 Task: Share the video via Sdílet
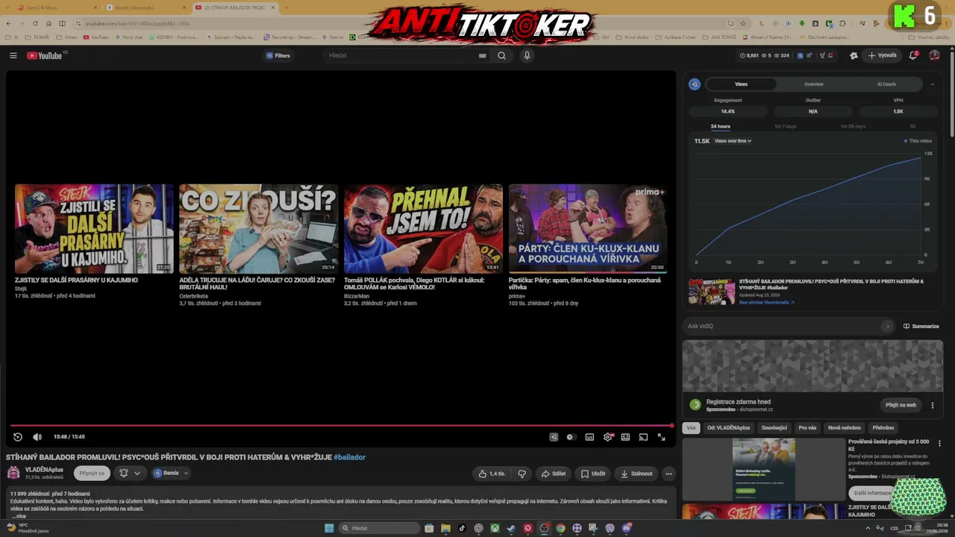point(554,474)
